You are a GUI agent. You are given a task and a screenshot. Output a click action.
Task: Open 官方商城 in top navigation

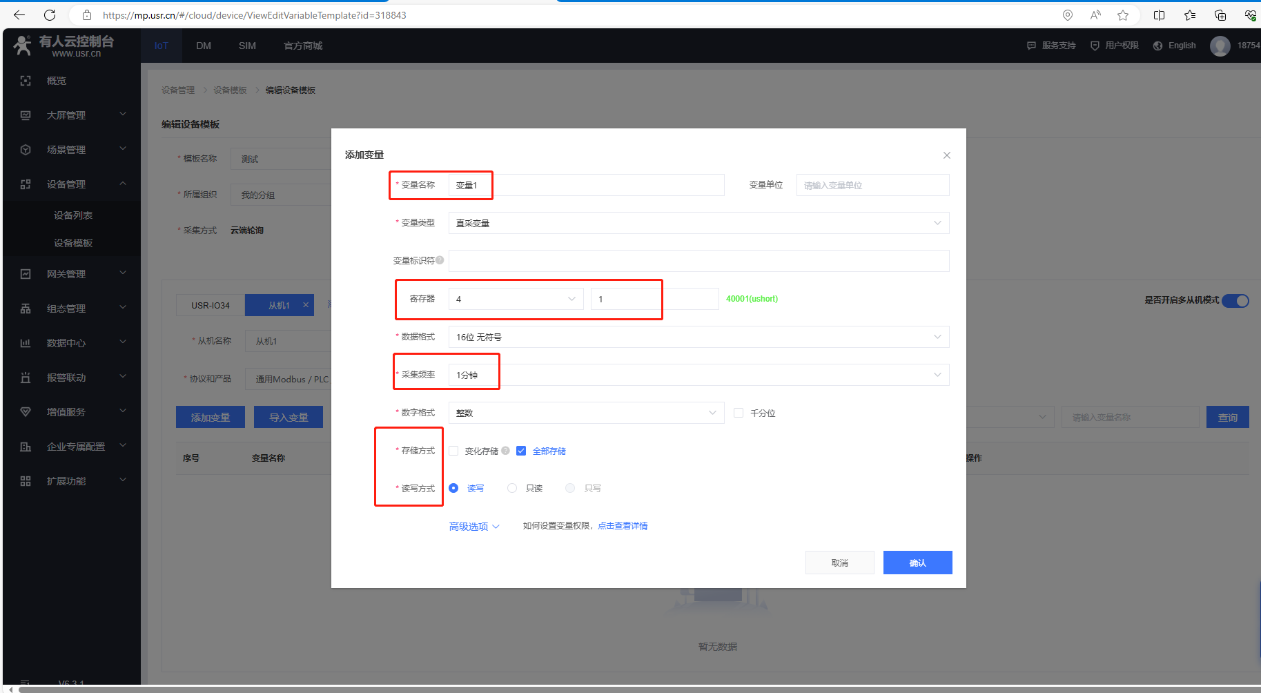(303, 46)
